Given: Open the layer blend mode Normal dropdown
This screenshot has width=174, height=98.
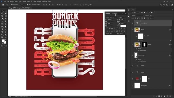Looking at the screenshot, I should (138, 15).
